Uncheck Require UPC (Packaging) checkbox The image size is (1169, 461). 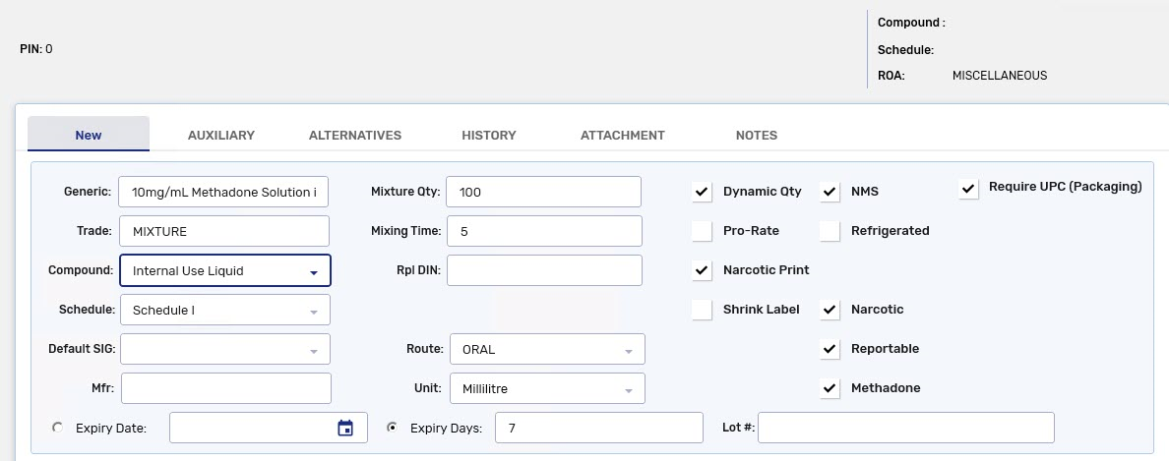pyautogui.click(x=968, y=189)
